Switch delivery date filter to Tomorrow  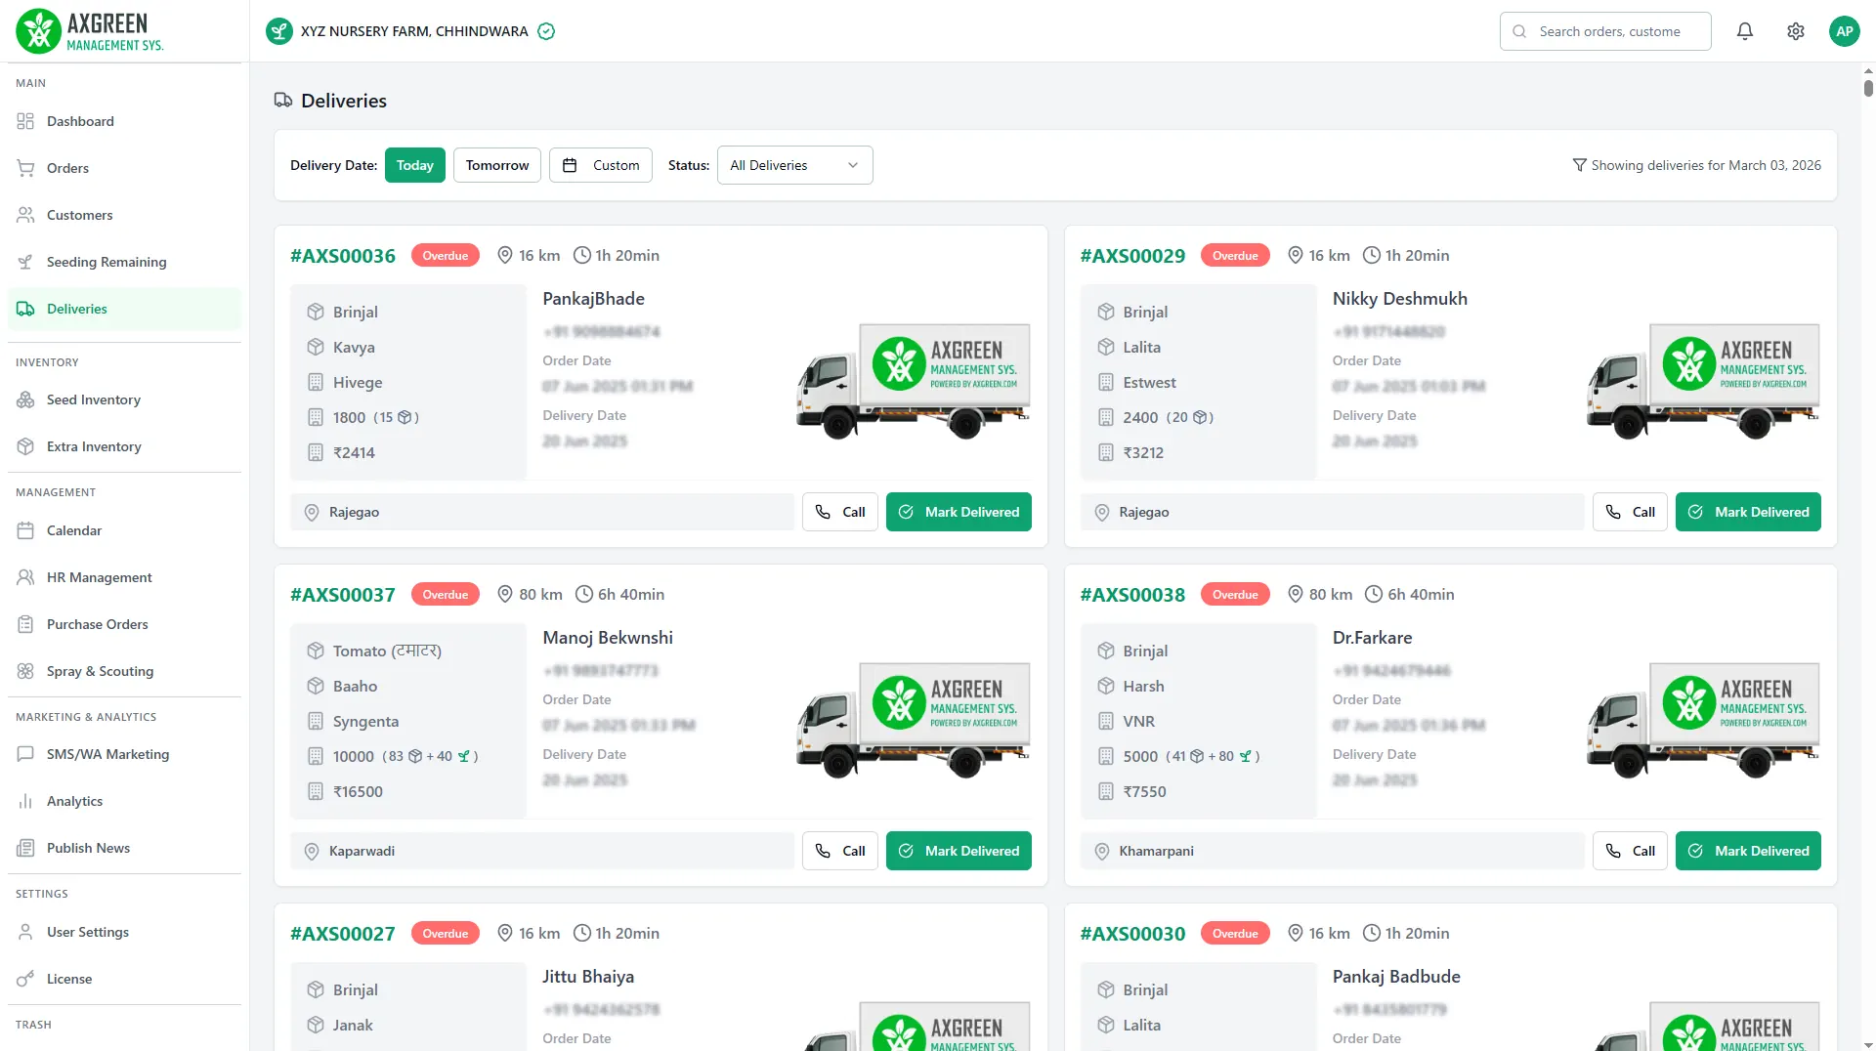click(x=496, y=165)
